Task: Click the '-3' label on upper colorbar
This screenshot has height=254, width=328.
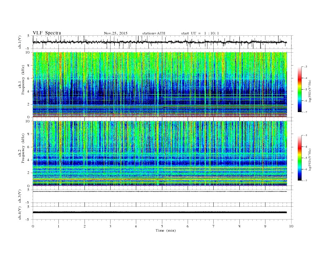Action: (305, 67)
